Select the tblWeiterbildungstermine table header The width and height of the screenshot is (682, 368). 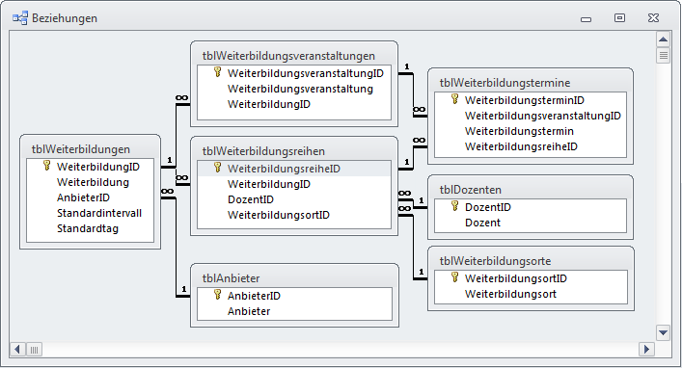[505, 83]
